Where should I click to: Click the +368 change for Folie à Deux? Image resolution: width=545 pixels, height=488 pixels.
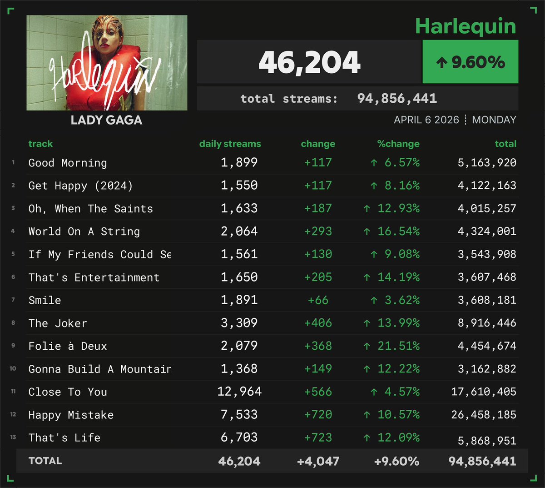coord(318,346)
